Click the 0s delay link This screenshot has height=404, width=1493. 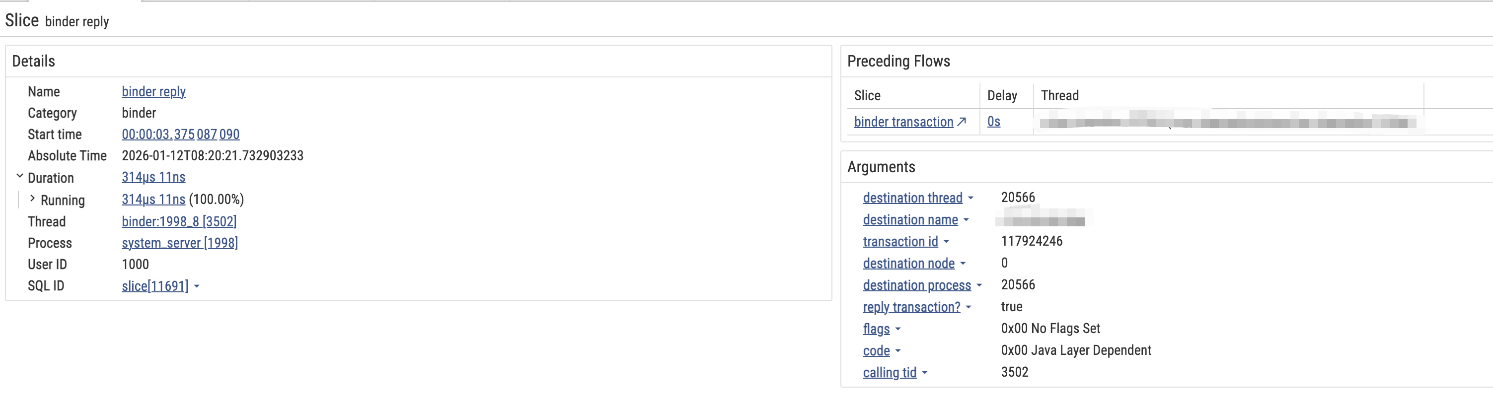click(993, 122)
